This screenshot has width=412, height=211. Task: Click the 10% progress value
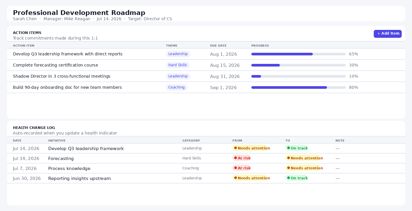353,76
